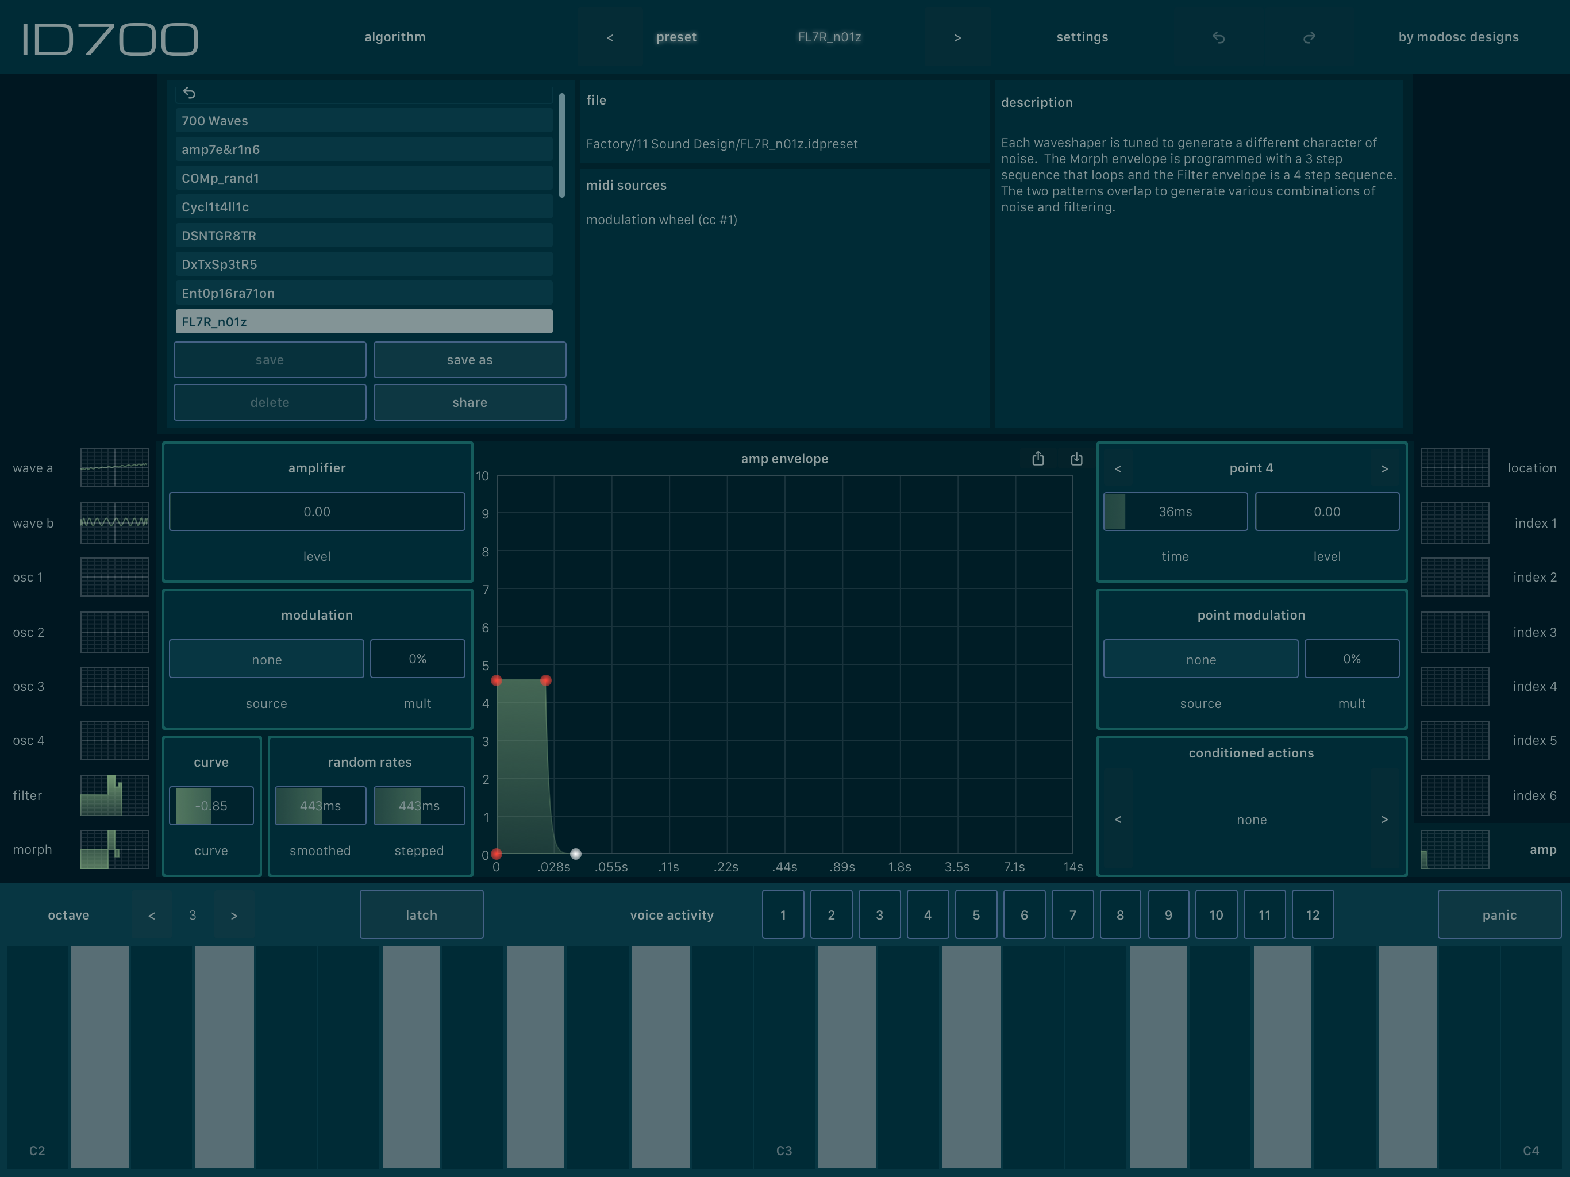
Task: Select the DSNTGR8TR preset in the list
Action: coord(363,235)
